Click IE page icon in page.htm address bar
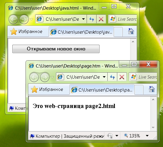This screenshot has width=163, height=147. [x=61, y=77]
